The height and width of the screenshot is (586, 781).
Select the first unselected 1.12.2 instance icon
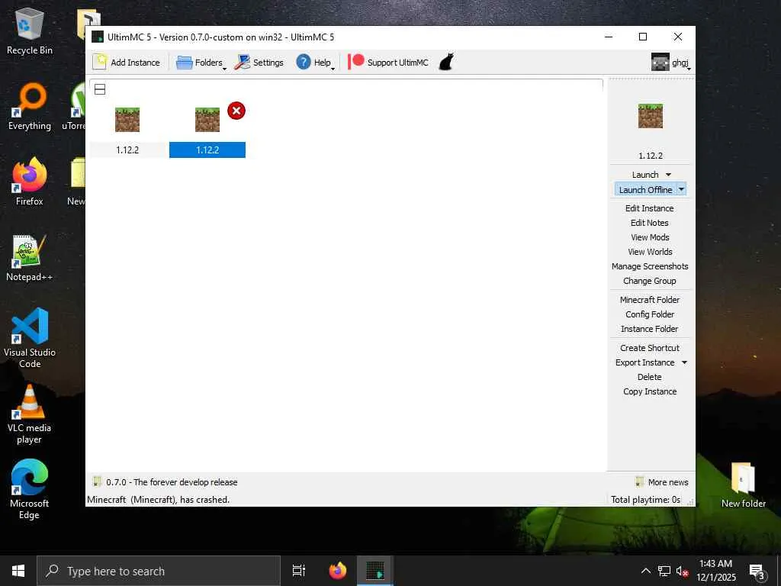point(127,120)
